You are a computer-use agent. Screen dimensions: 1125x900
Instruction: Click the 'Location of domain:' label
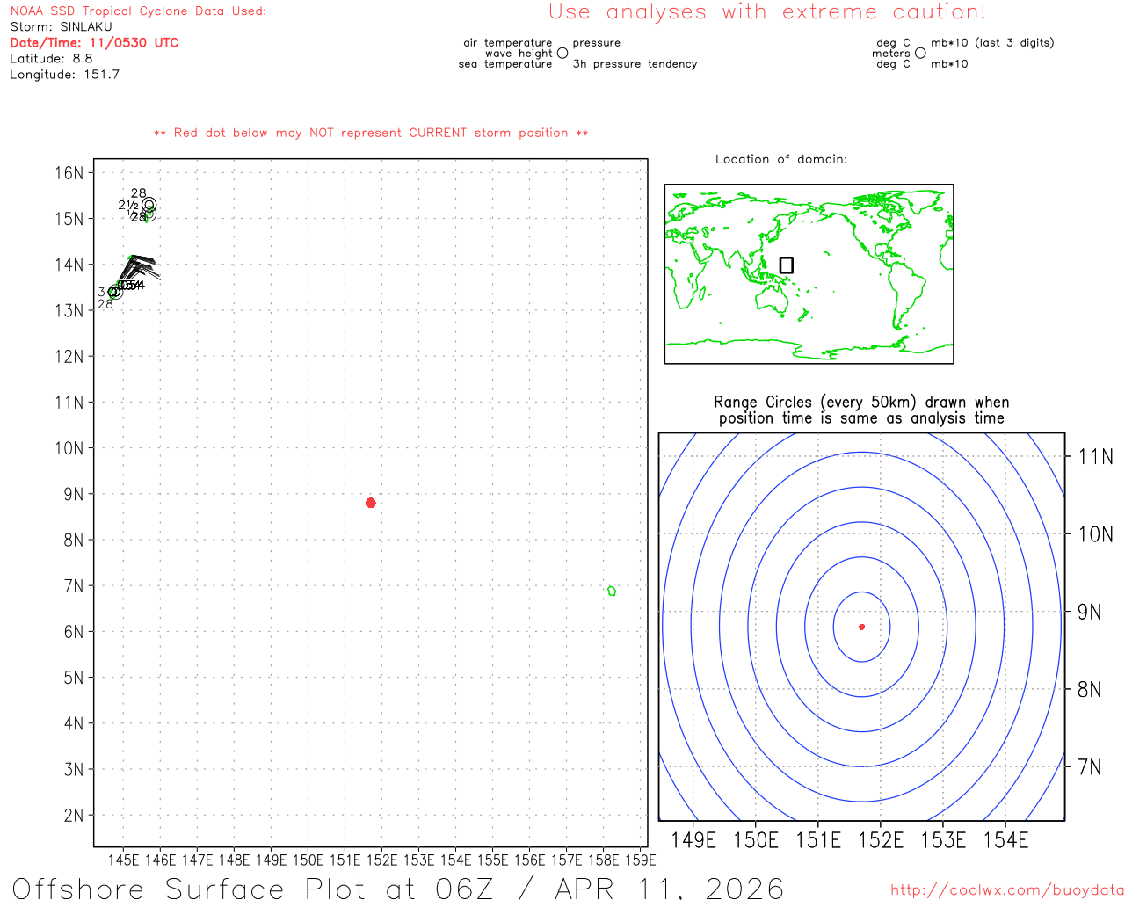click(780, 160)
